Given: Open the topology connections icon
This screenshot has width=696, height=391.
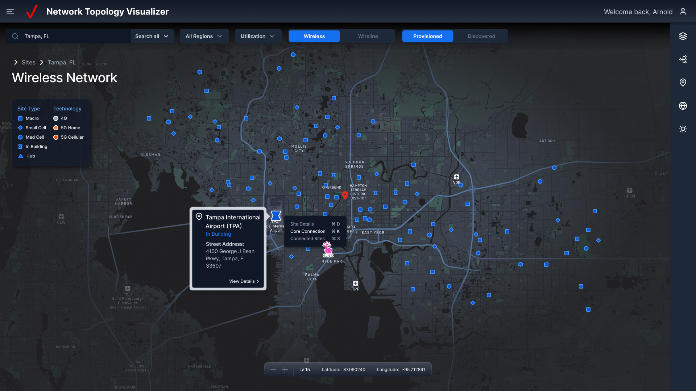Looking at the screenshot, I should click(x=683, y=59).
